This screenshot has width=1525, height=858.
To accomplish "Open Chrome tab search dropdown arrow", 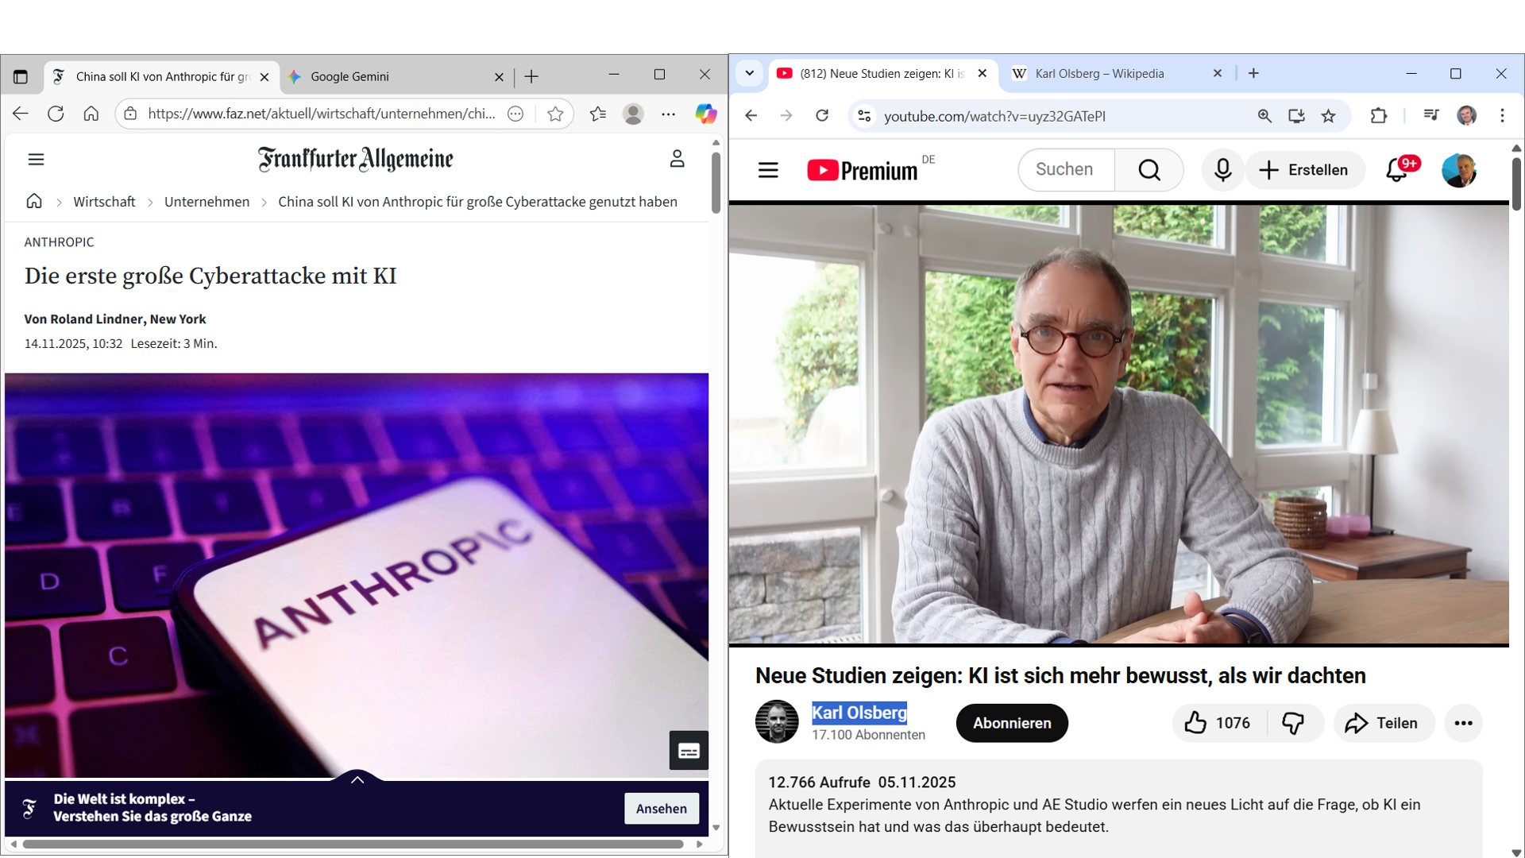I will click(x=749, y=73).
